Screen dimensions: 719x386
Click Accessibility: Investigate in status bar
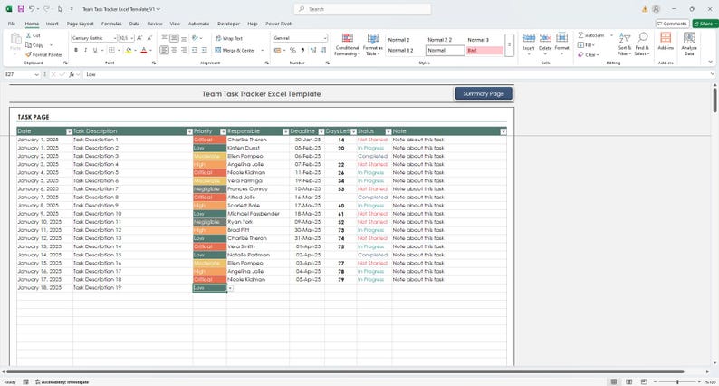coord(62,381)
